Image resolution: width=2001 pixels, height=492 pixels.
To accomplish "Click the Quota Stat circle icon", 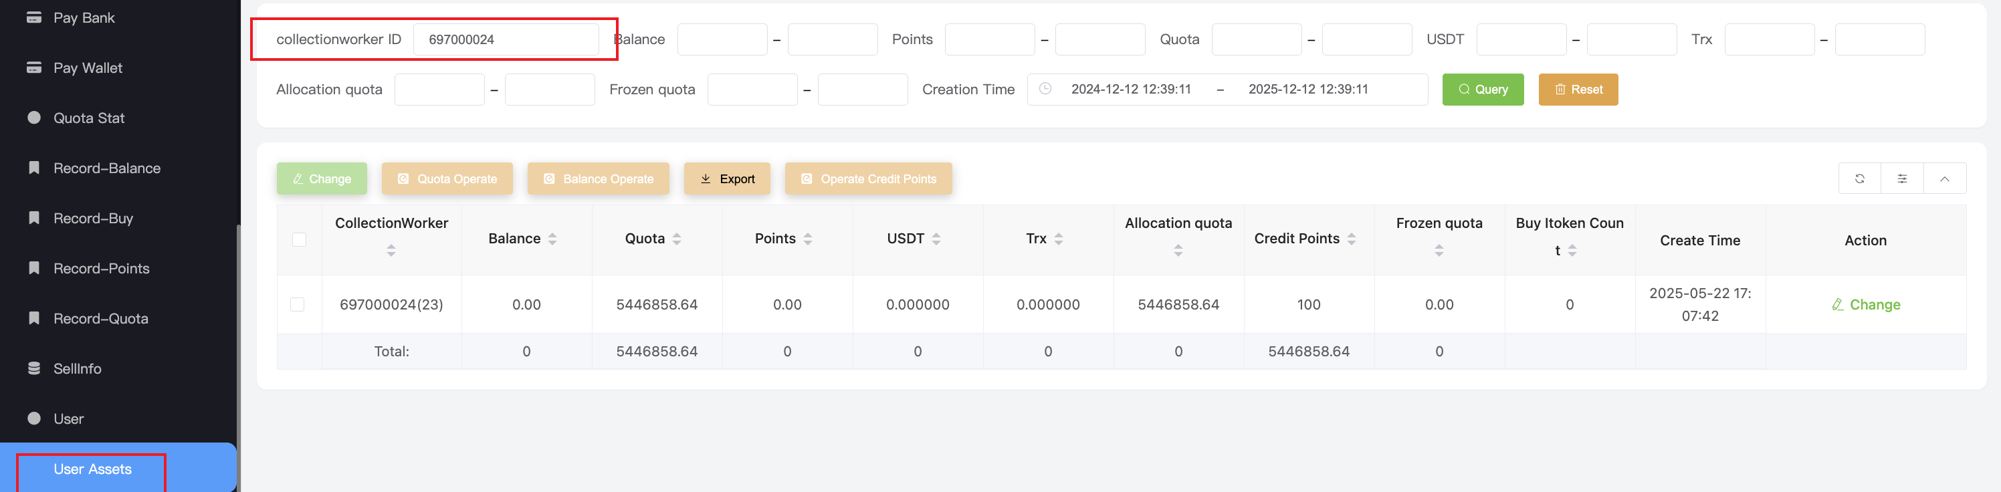I will tap(34, 118).
